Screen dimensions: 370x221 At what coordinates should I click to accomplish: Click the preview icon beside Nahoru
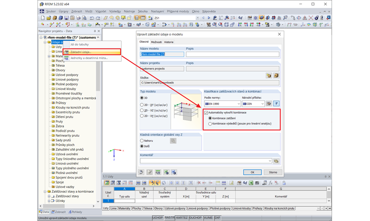(173, 141)
